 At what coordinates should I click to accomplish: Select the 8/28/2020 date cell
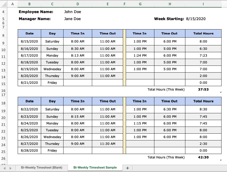click(29, 151)
